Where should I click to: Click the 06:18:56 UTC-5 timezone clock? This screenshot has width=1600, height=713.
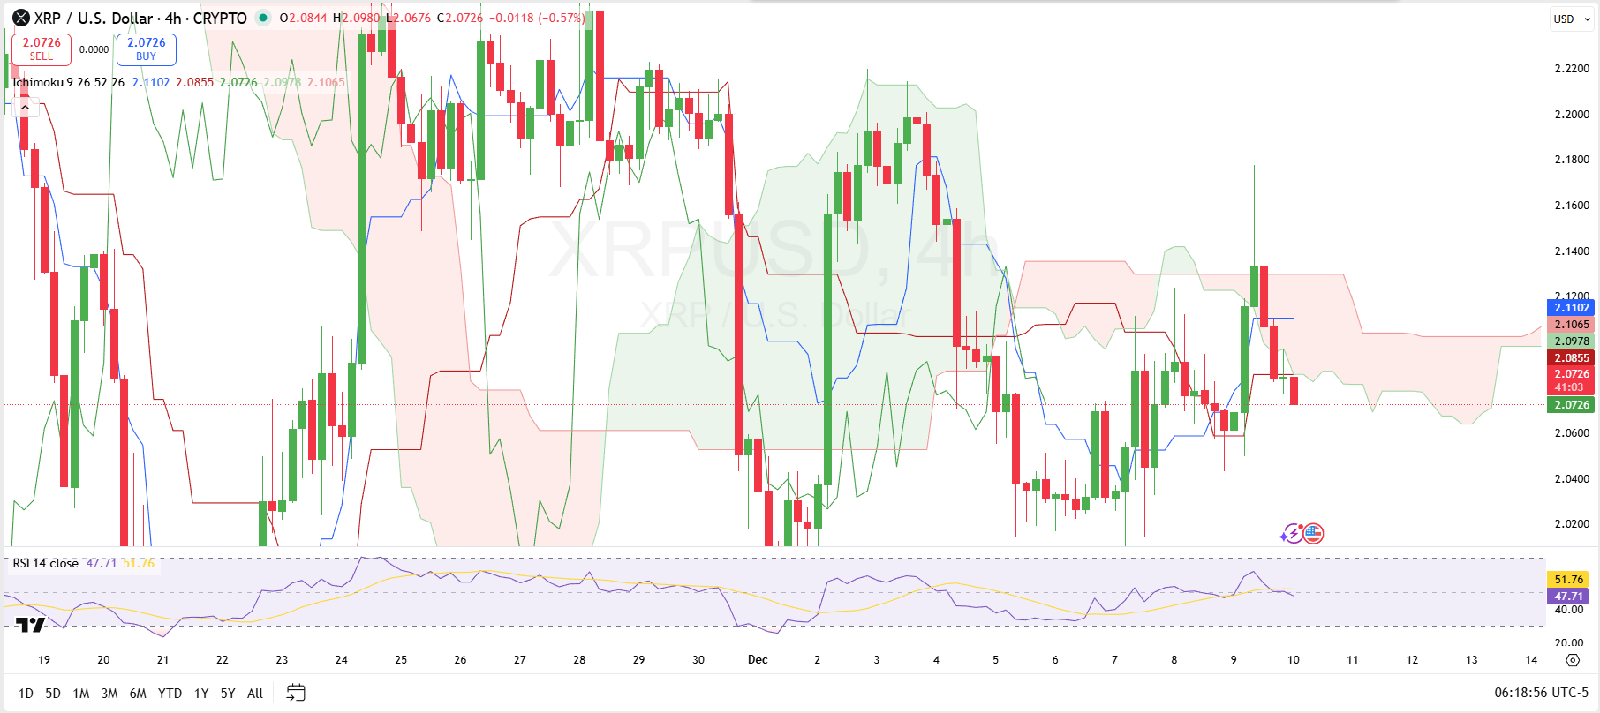click(1541, 693)
